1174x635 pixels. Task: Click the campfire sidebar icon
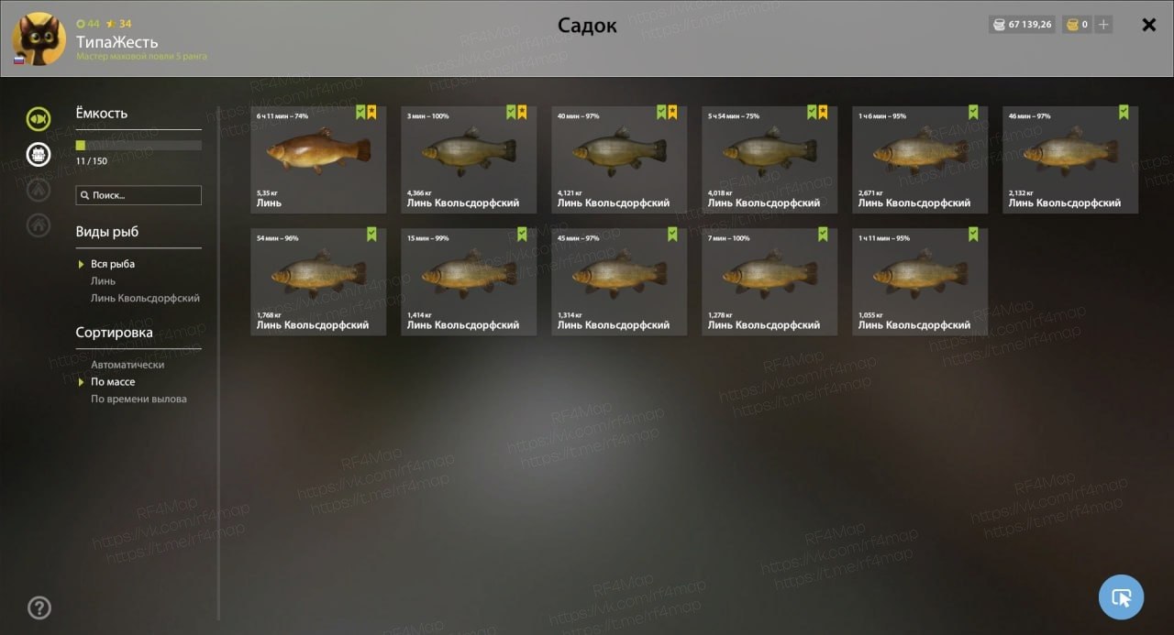(x=39, y=189)
